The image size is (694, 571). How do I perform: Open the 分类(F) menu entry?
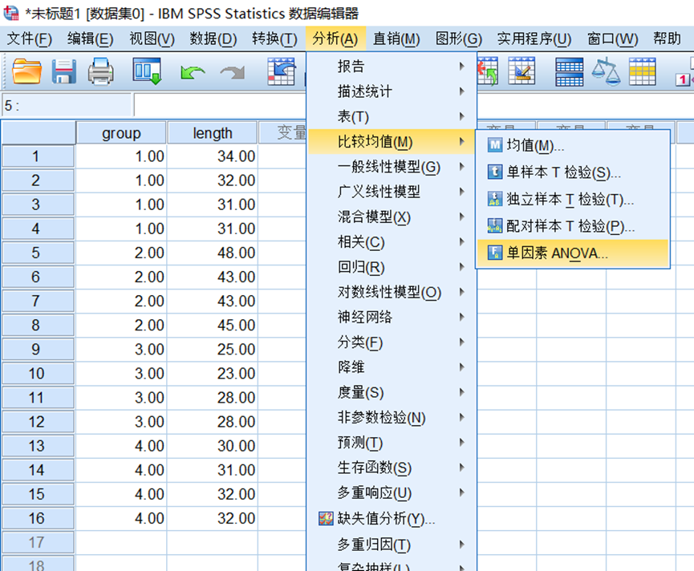pyautogui.click(x=392, y=342)
